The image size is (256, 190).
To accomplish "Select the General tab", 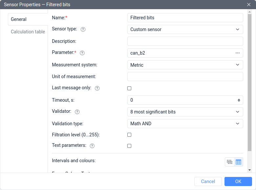I will (x=19, y=19).
